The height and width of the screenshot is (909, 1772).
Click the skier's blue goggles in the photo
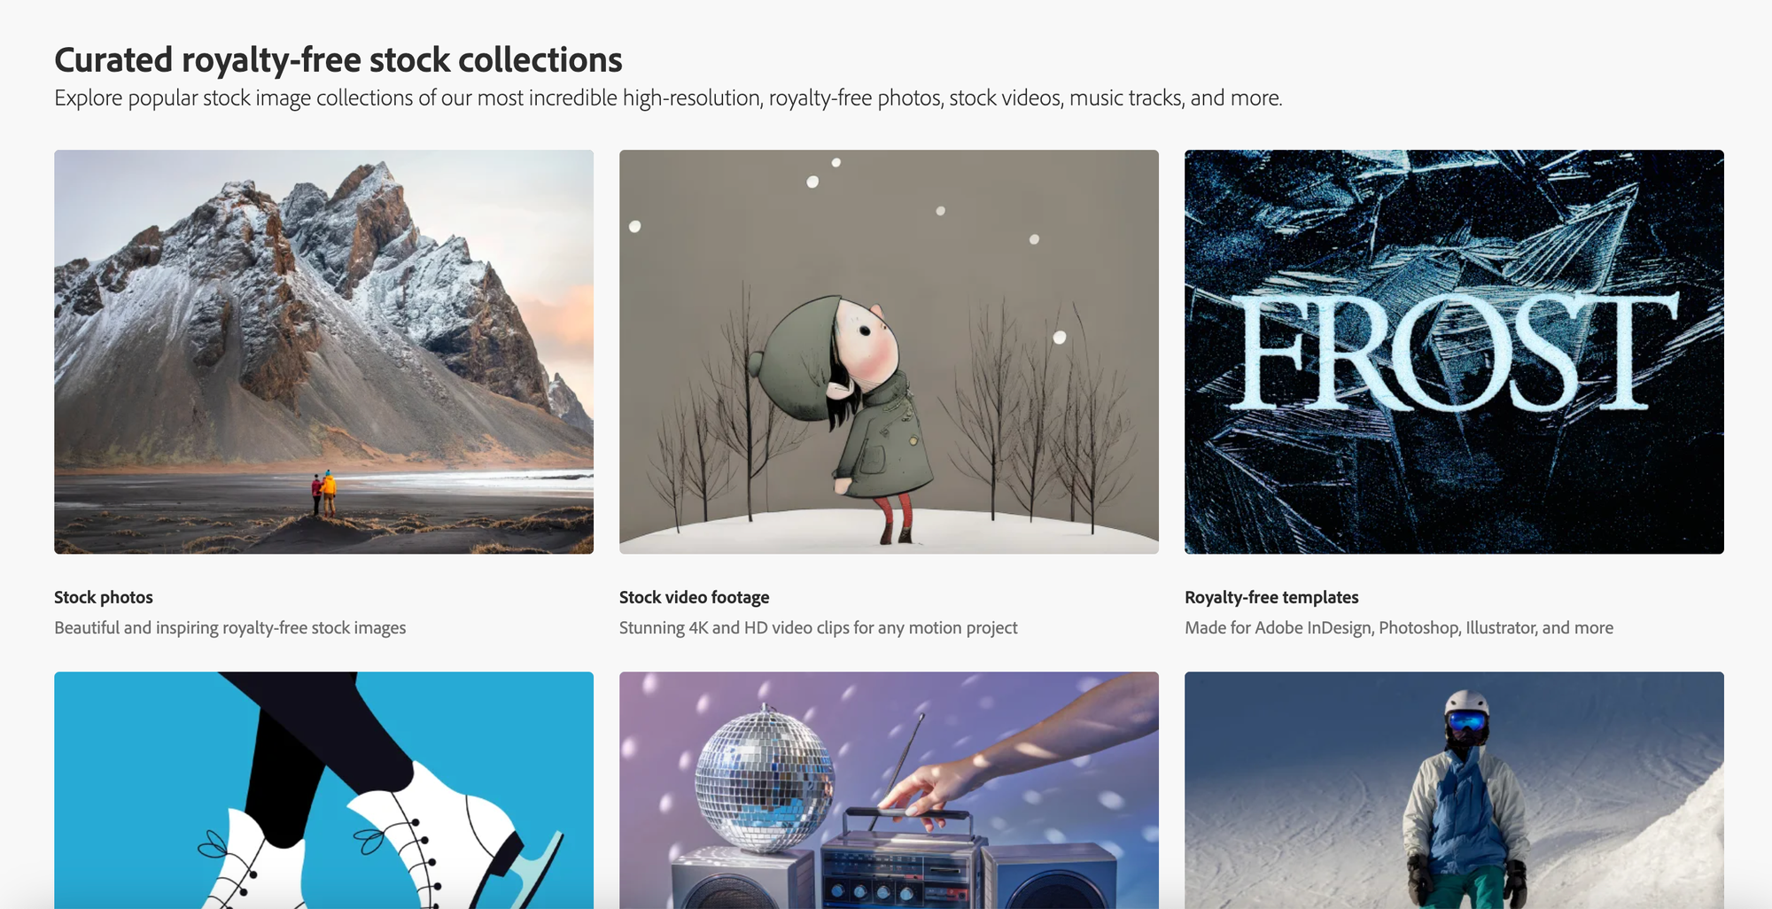pyautogui.click(x=1466, y=721)
